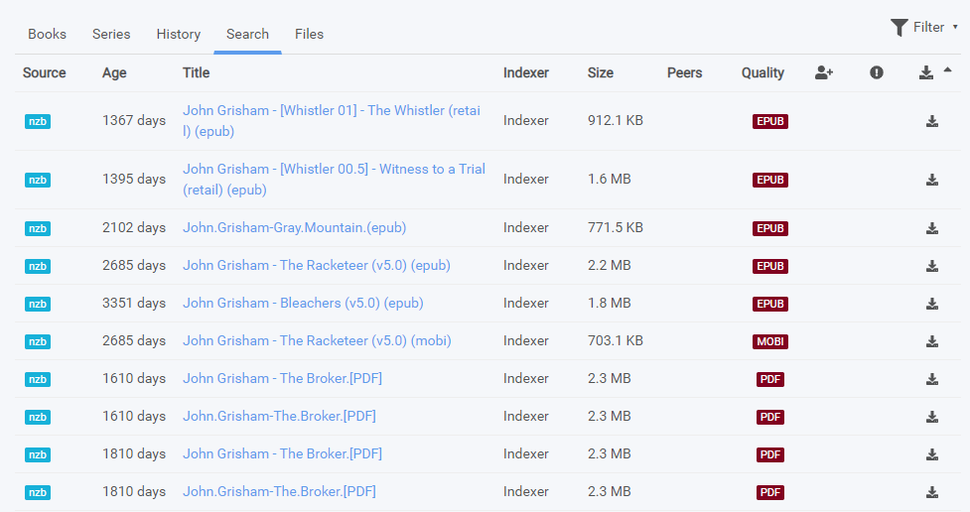Download The Racketeer mobi result
970x512 pixels.
931,341
